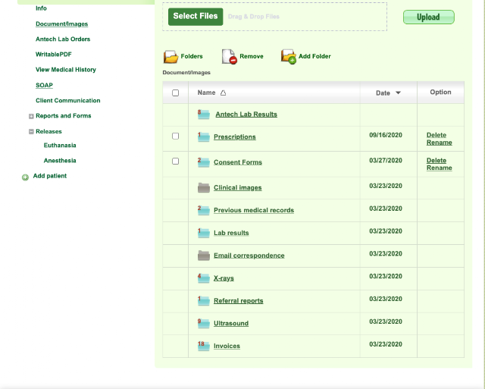Click the Remove document icon
Screen dimensions: 485x389
[229, 57]
